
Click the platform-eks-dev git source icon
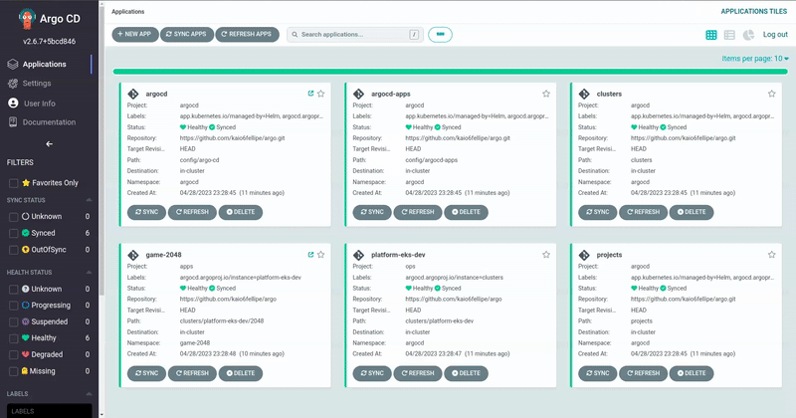tap(358, 255)
